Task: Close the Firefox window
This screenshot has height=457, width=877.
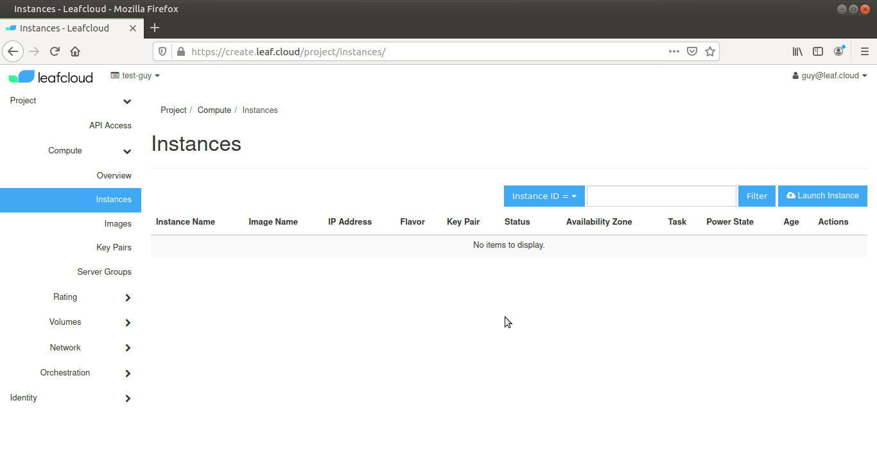Action: [x=865, y=9]
